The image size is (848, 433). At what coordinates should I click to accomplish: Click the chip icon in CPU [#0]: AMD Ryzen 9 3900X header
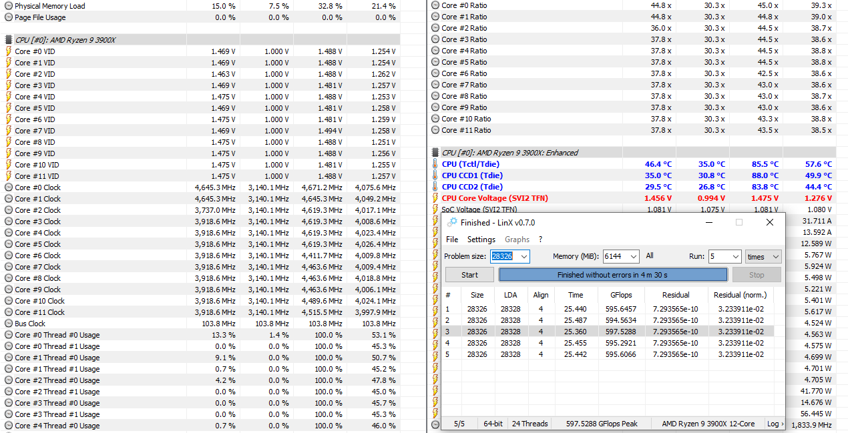tap(8, 40)
